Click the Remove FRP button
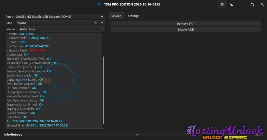 [186, 24]
